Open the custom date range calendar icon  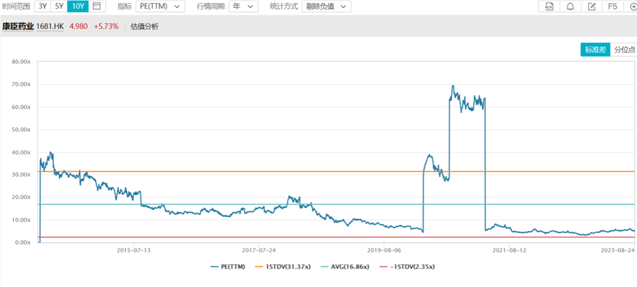coord(96,6)
